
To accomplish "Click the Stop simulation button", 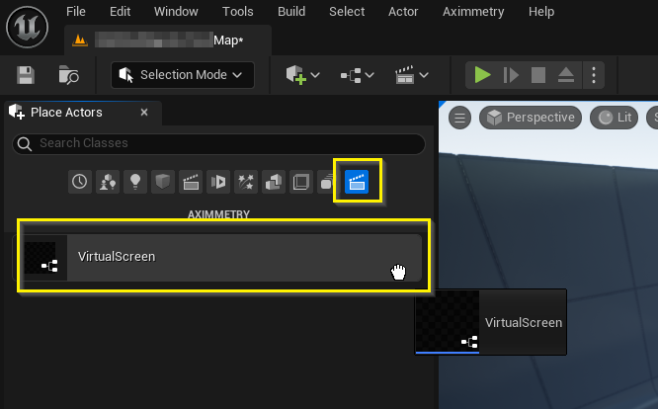I will point(538,75).
